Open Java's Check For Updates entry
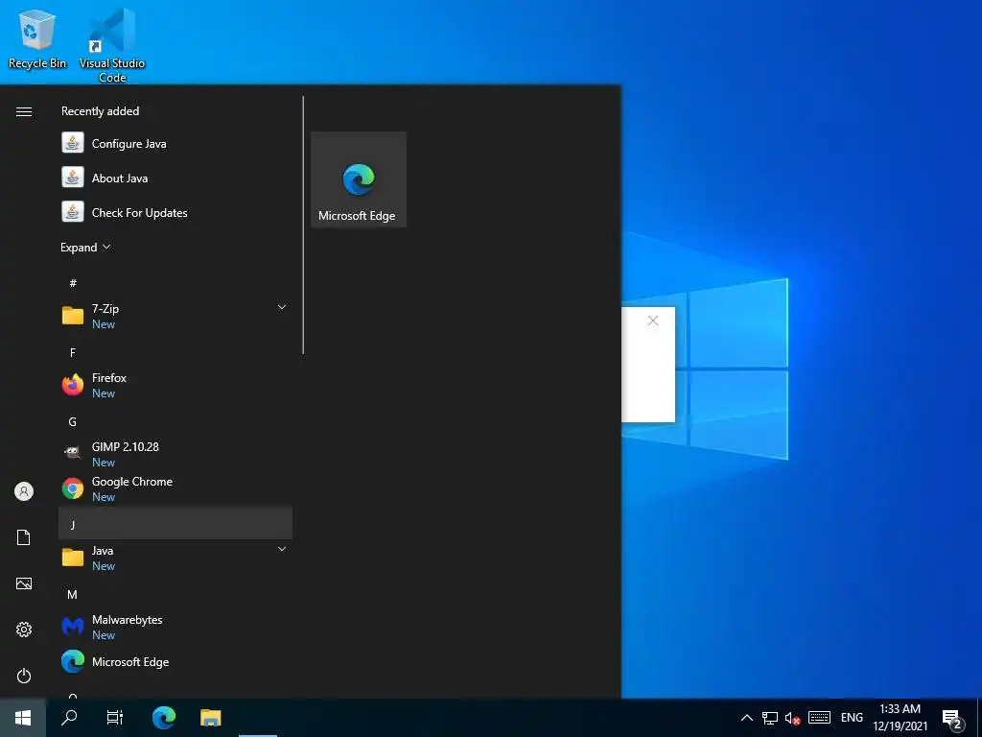Screen dimensions: 982x737 coord(175,212)
